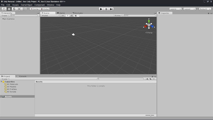Screen dimensions: 213x120
Task: Toggle scene audio speaker icon
Action: click(72, 16)
